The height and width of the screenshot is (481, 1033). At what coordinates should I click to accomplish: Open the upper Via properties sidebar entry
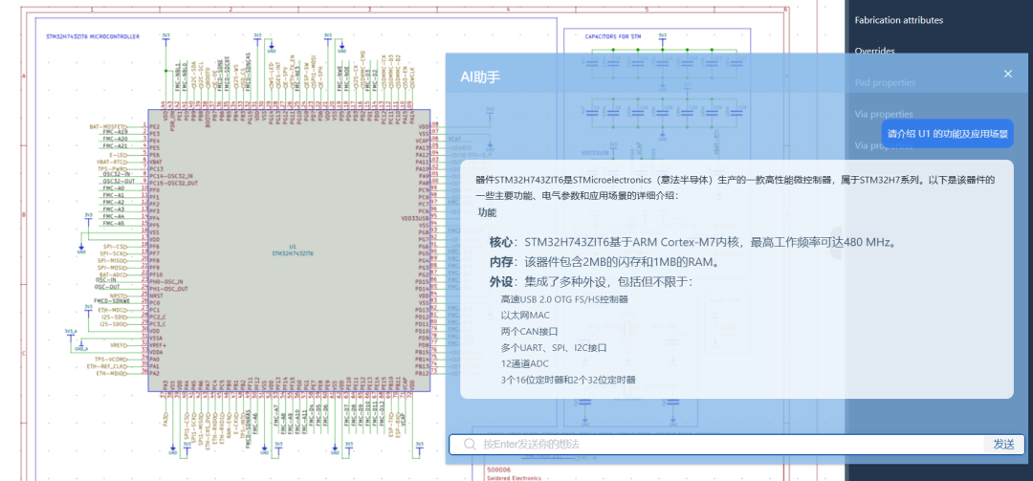point(884,114)
